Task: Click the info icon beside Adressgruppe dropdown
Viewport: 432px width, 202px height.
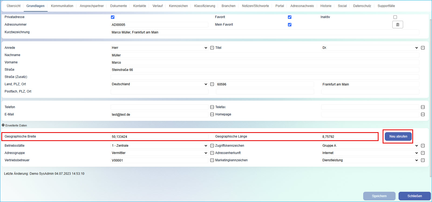Action: (x=212, y=153)
